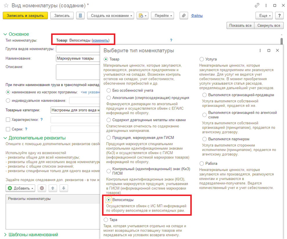The image size is (287, 239).
Task: Open the document list report icon
Action: point(80,16)
